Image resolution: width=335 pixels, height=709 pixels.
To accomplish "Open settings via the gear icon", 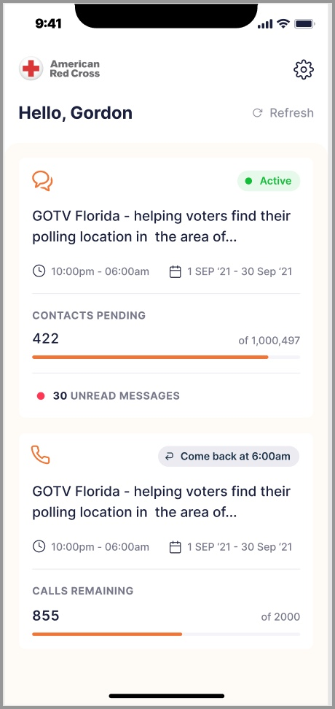I will tap(304, 69).
